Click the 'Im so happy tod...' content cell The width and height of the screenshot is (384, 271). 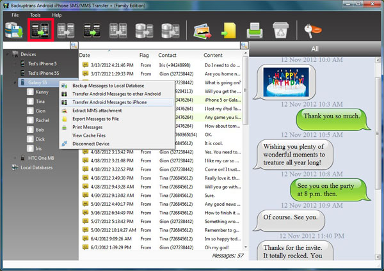(223, 239)
